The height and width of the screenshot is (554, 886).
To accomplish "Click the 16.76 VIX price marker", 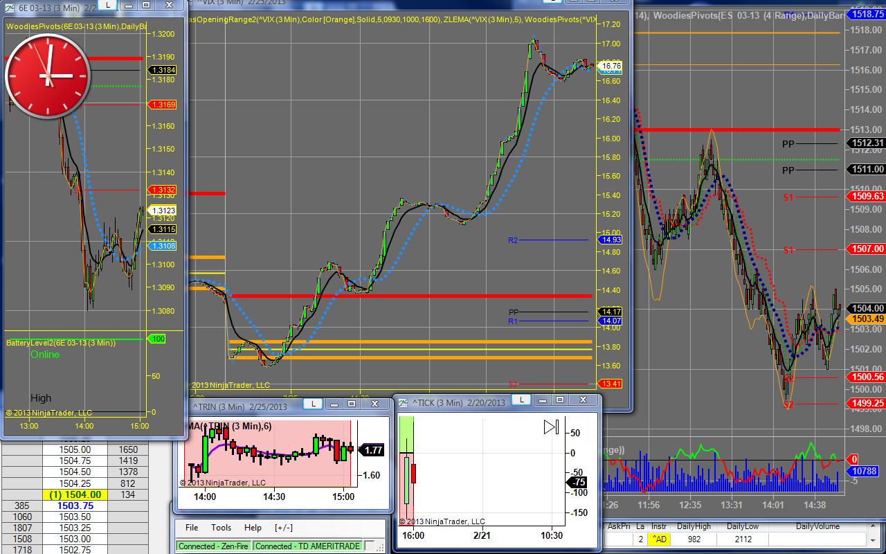I will 611,66.
